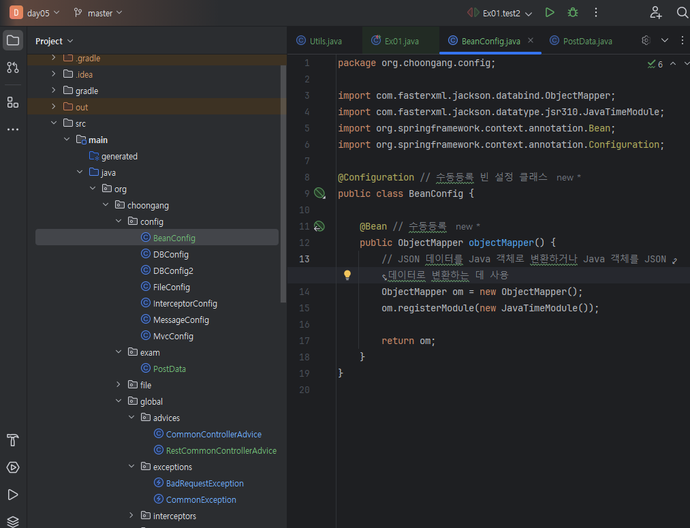Close the BeanConfig.java tab
Image resolution: width=690 pixels, height=528 pixels.
pyautogui.click(x=531, y=41)
